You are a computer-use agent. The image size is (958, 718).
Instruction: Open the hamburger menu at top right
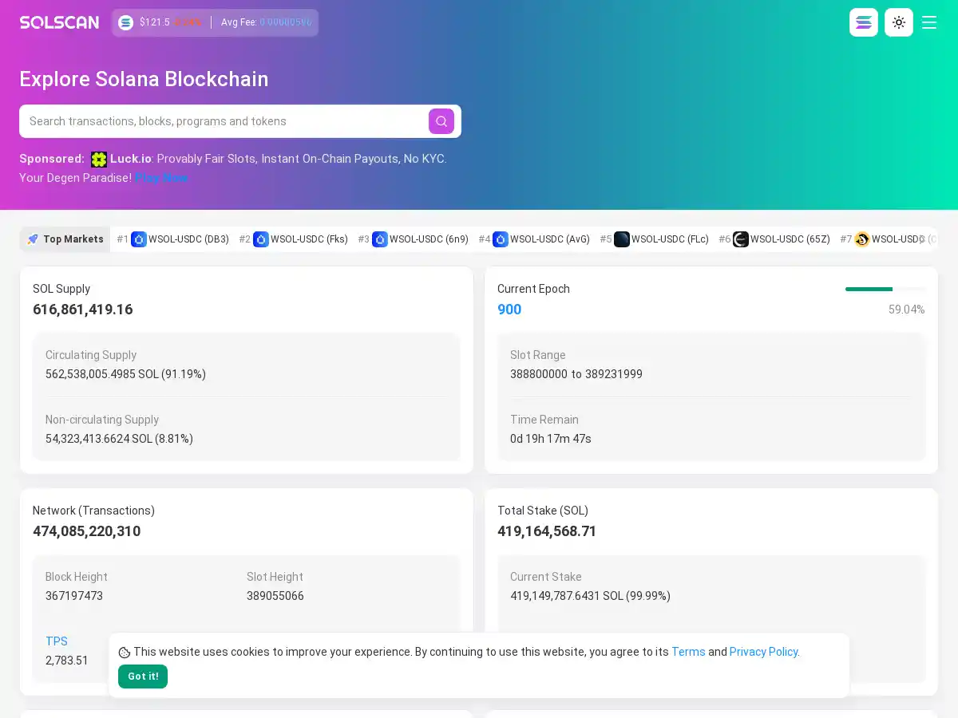tap(929, 22)
